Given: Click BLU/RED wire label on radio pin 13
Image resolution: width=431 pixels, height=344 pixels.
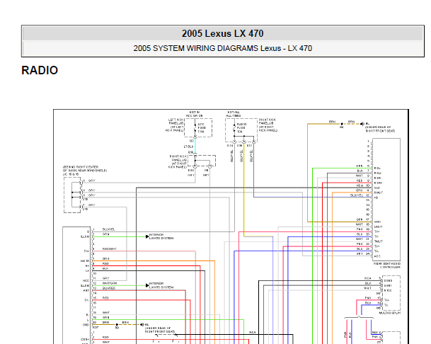Looking at the screenshot, I should click(x=109, y=288).
